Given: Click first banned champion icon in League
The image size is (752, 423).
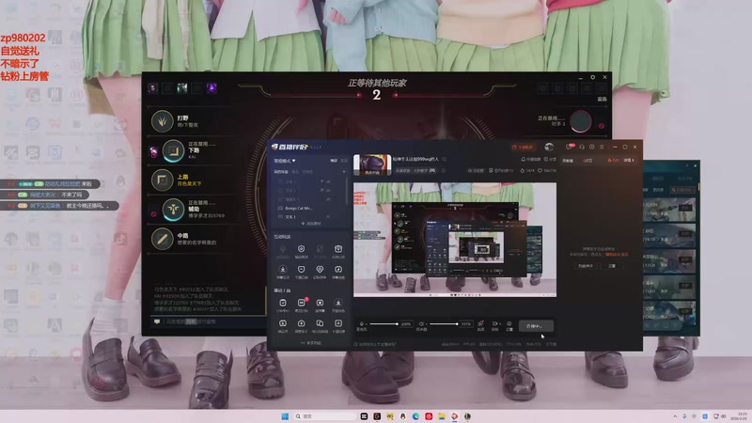Looking at the screenshot, I should 153,87.
